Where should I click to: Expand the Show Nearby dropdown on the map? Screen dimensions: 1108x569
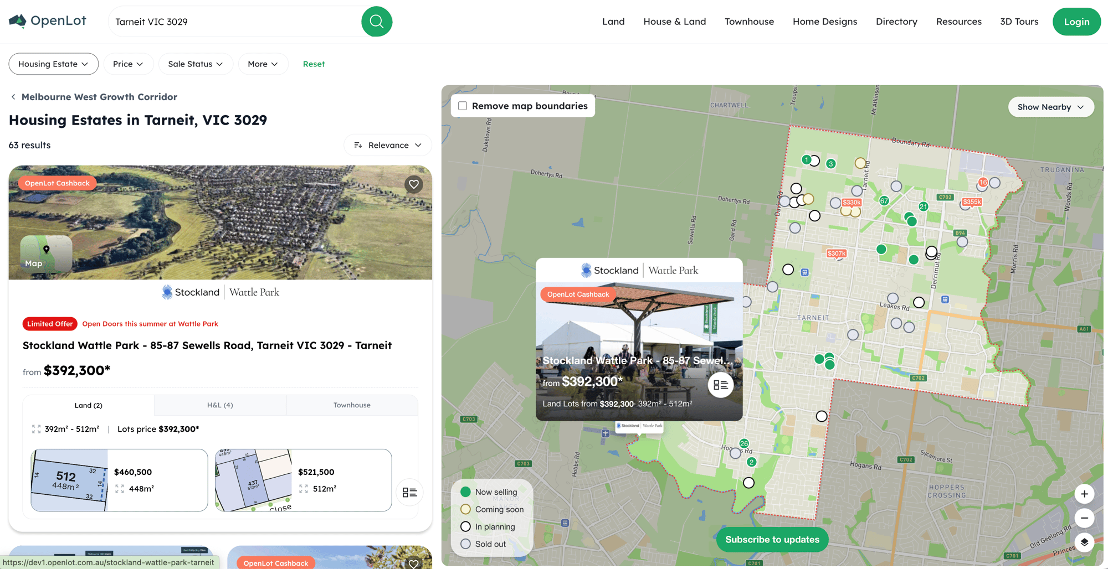[1051, 107]
